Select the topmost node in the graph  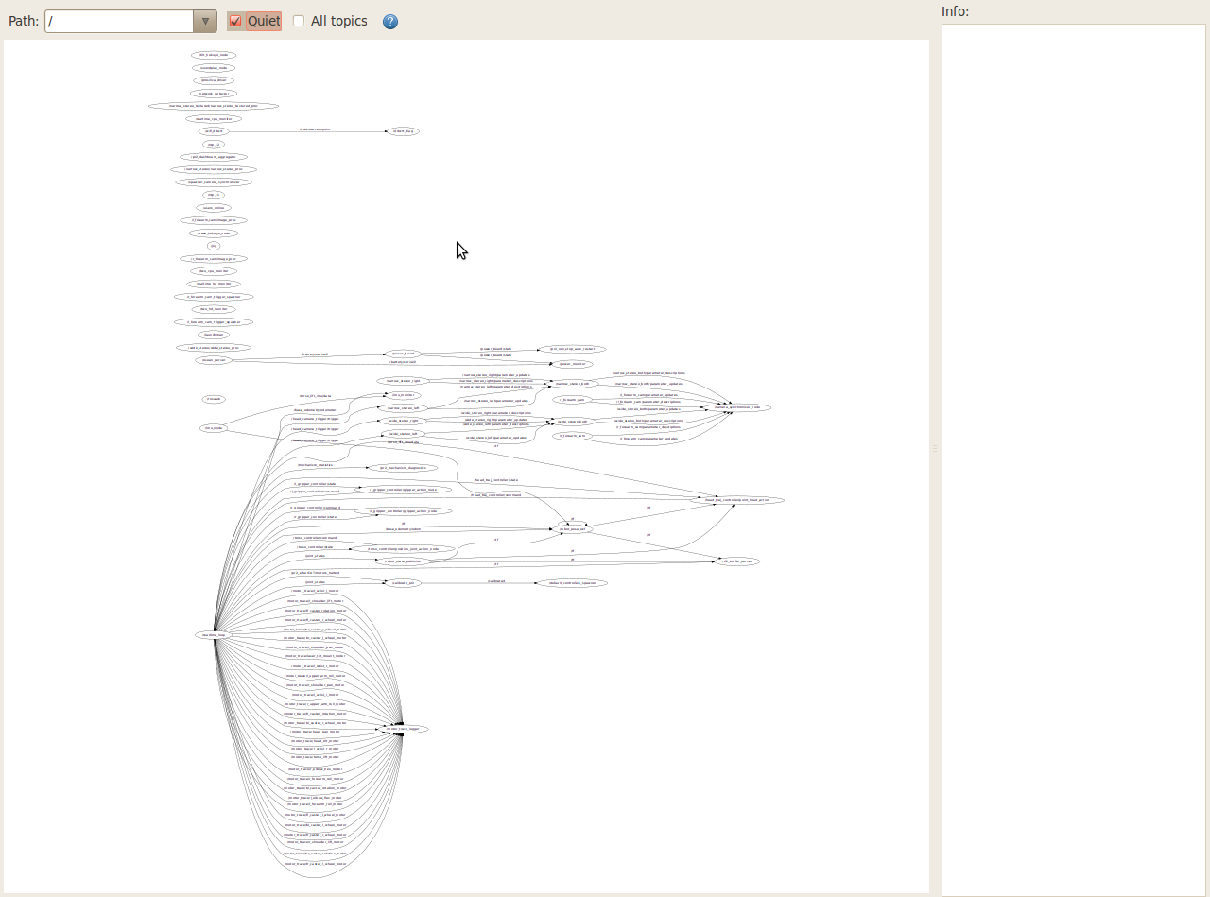click(214, 55)
